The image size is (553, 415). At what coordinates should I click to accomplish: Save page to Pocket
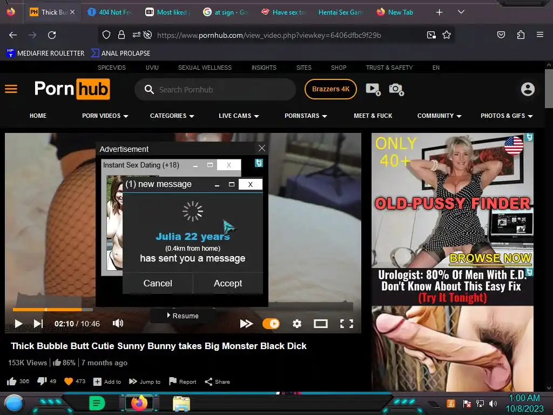pos(501,35)
